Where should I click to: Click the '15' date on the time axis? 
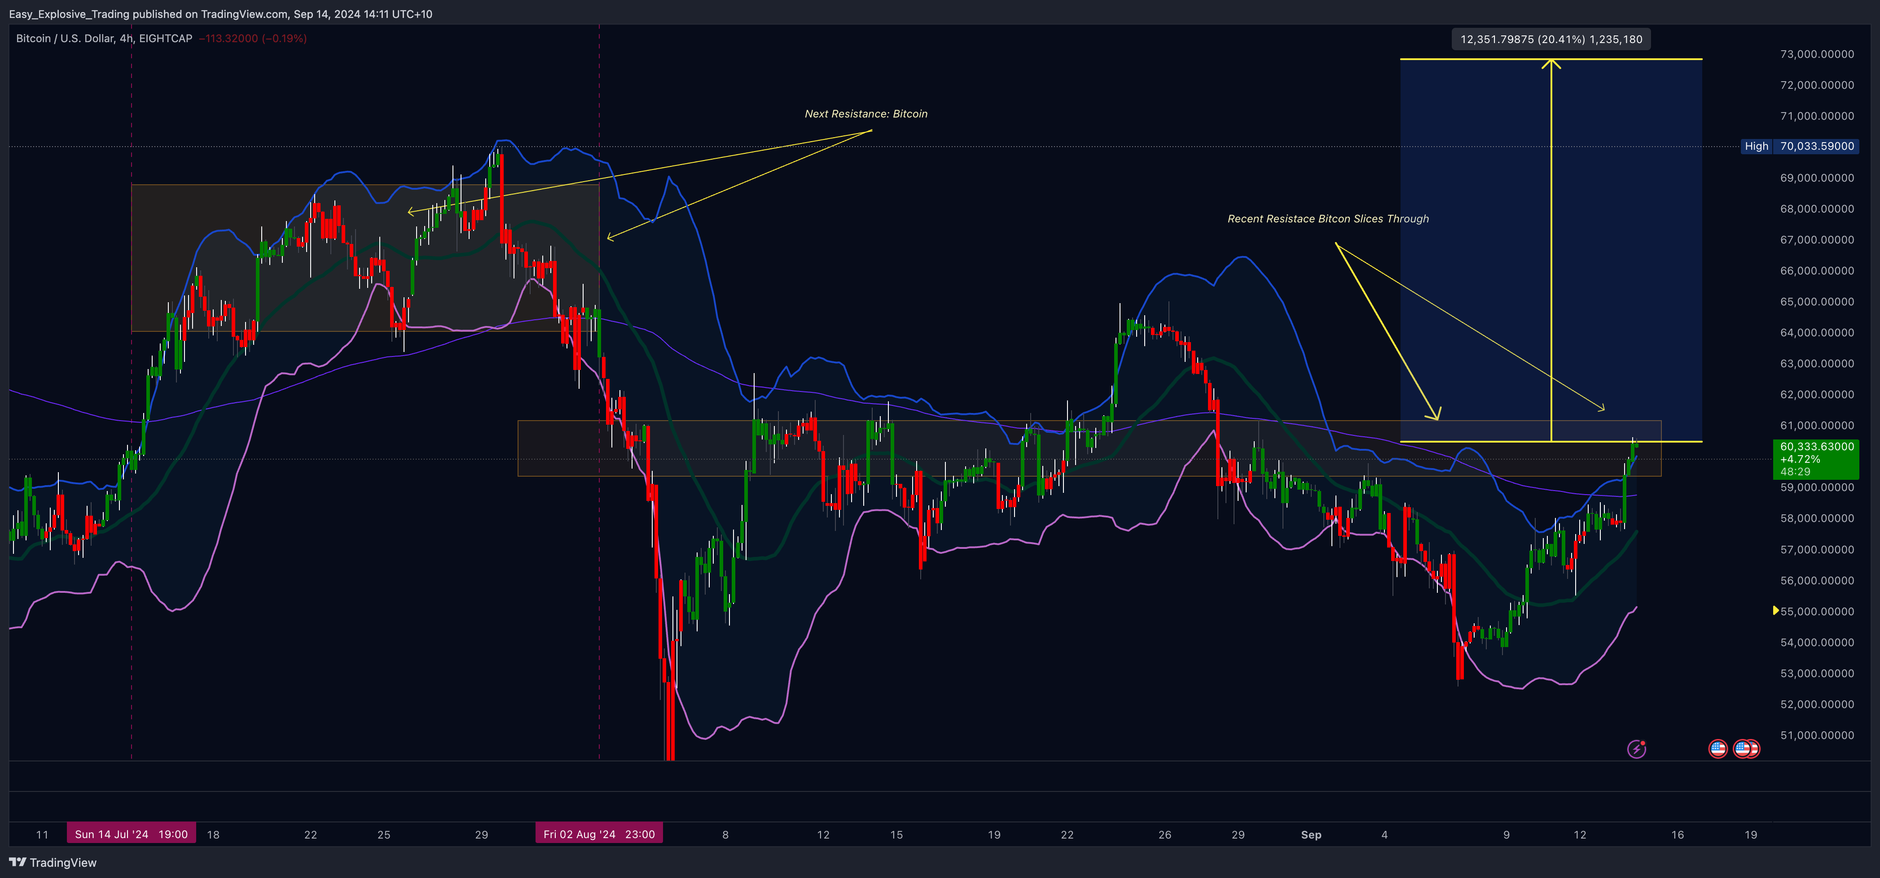pyautogui.click(x=896, y=835)
